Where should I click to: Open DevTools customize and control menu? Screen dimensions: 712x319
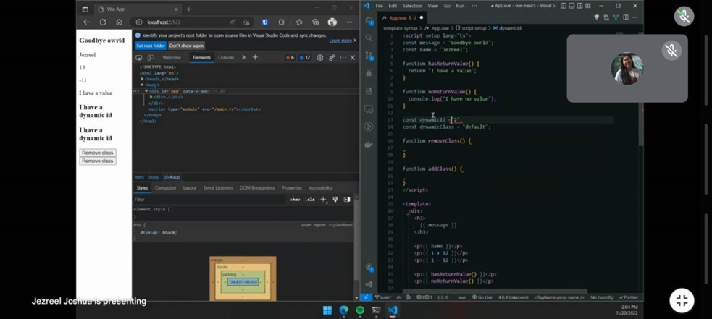click(x=343, y=58)
